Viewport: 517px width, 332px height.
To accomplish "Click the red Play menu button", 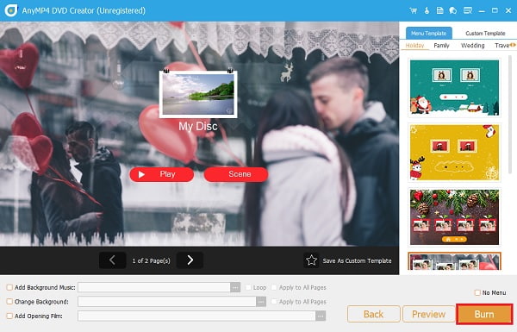I will point(162,174).
